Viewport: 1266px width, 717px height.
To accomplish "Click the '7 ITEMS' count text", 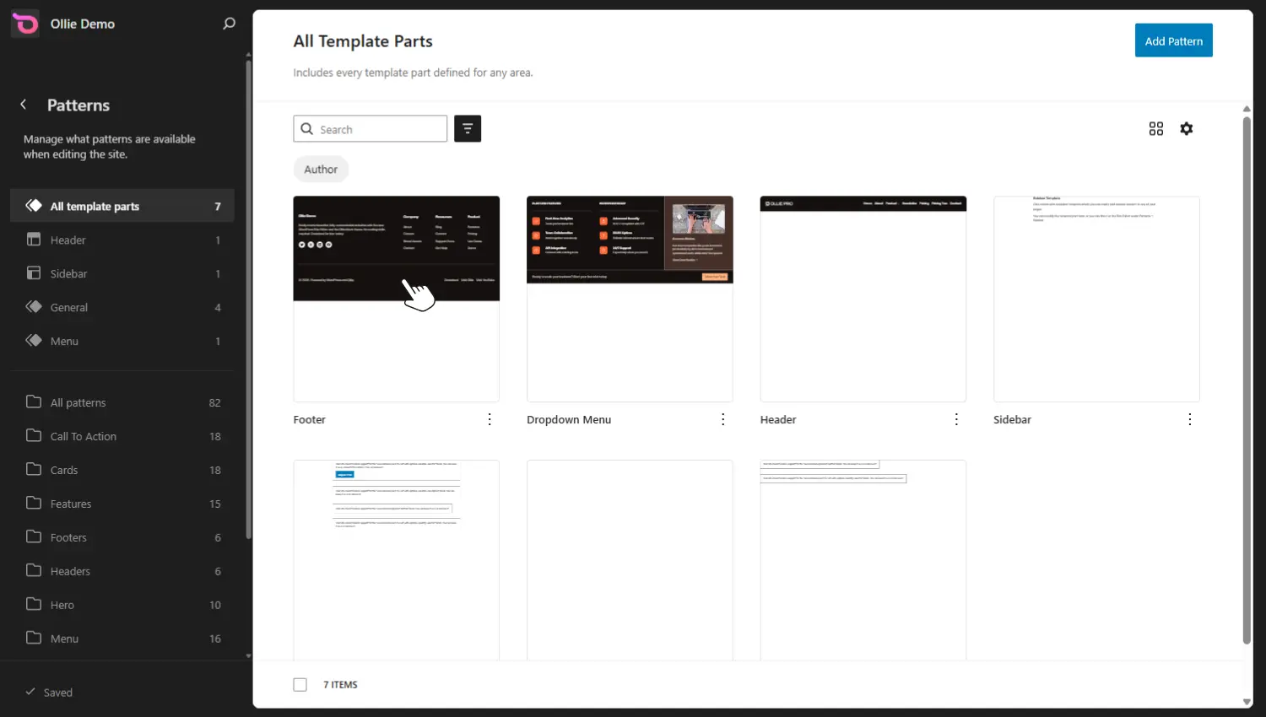I will [340, 685].
